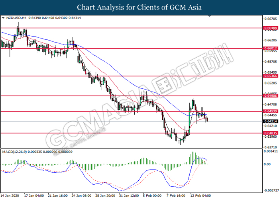This screenshot has height=199, width=279.
Task: Click the tall green MACD histogram peak
Action: [193, 158]
